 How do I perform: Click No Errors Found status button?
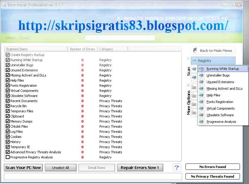click(213, 167)
